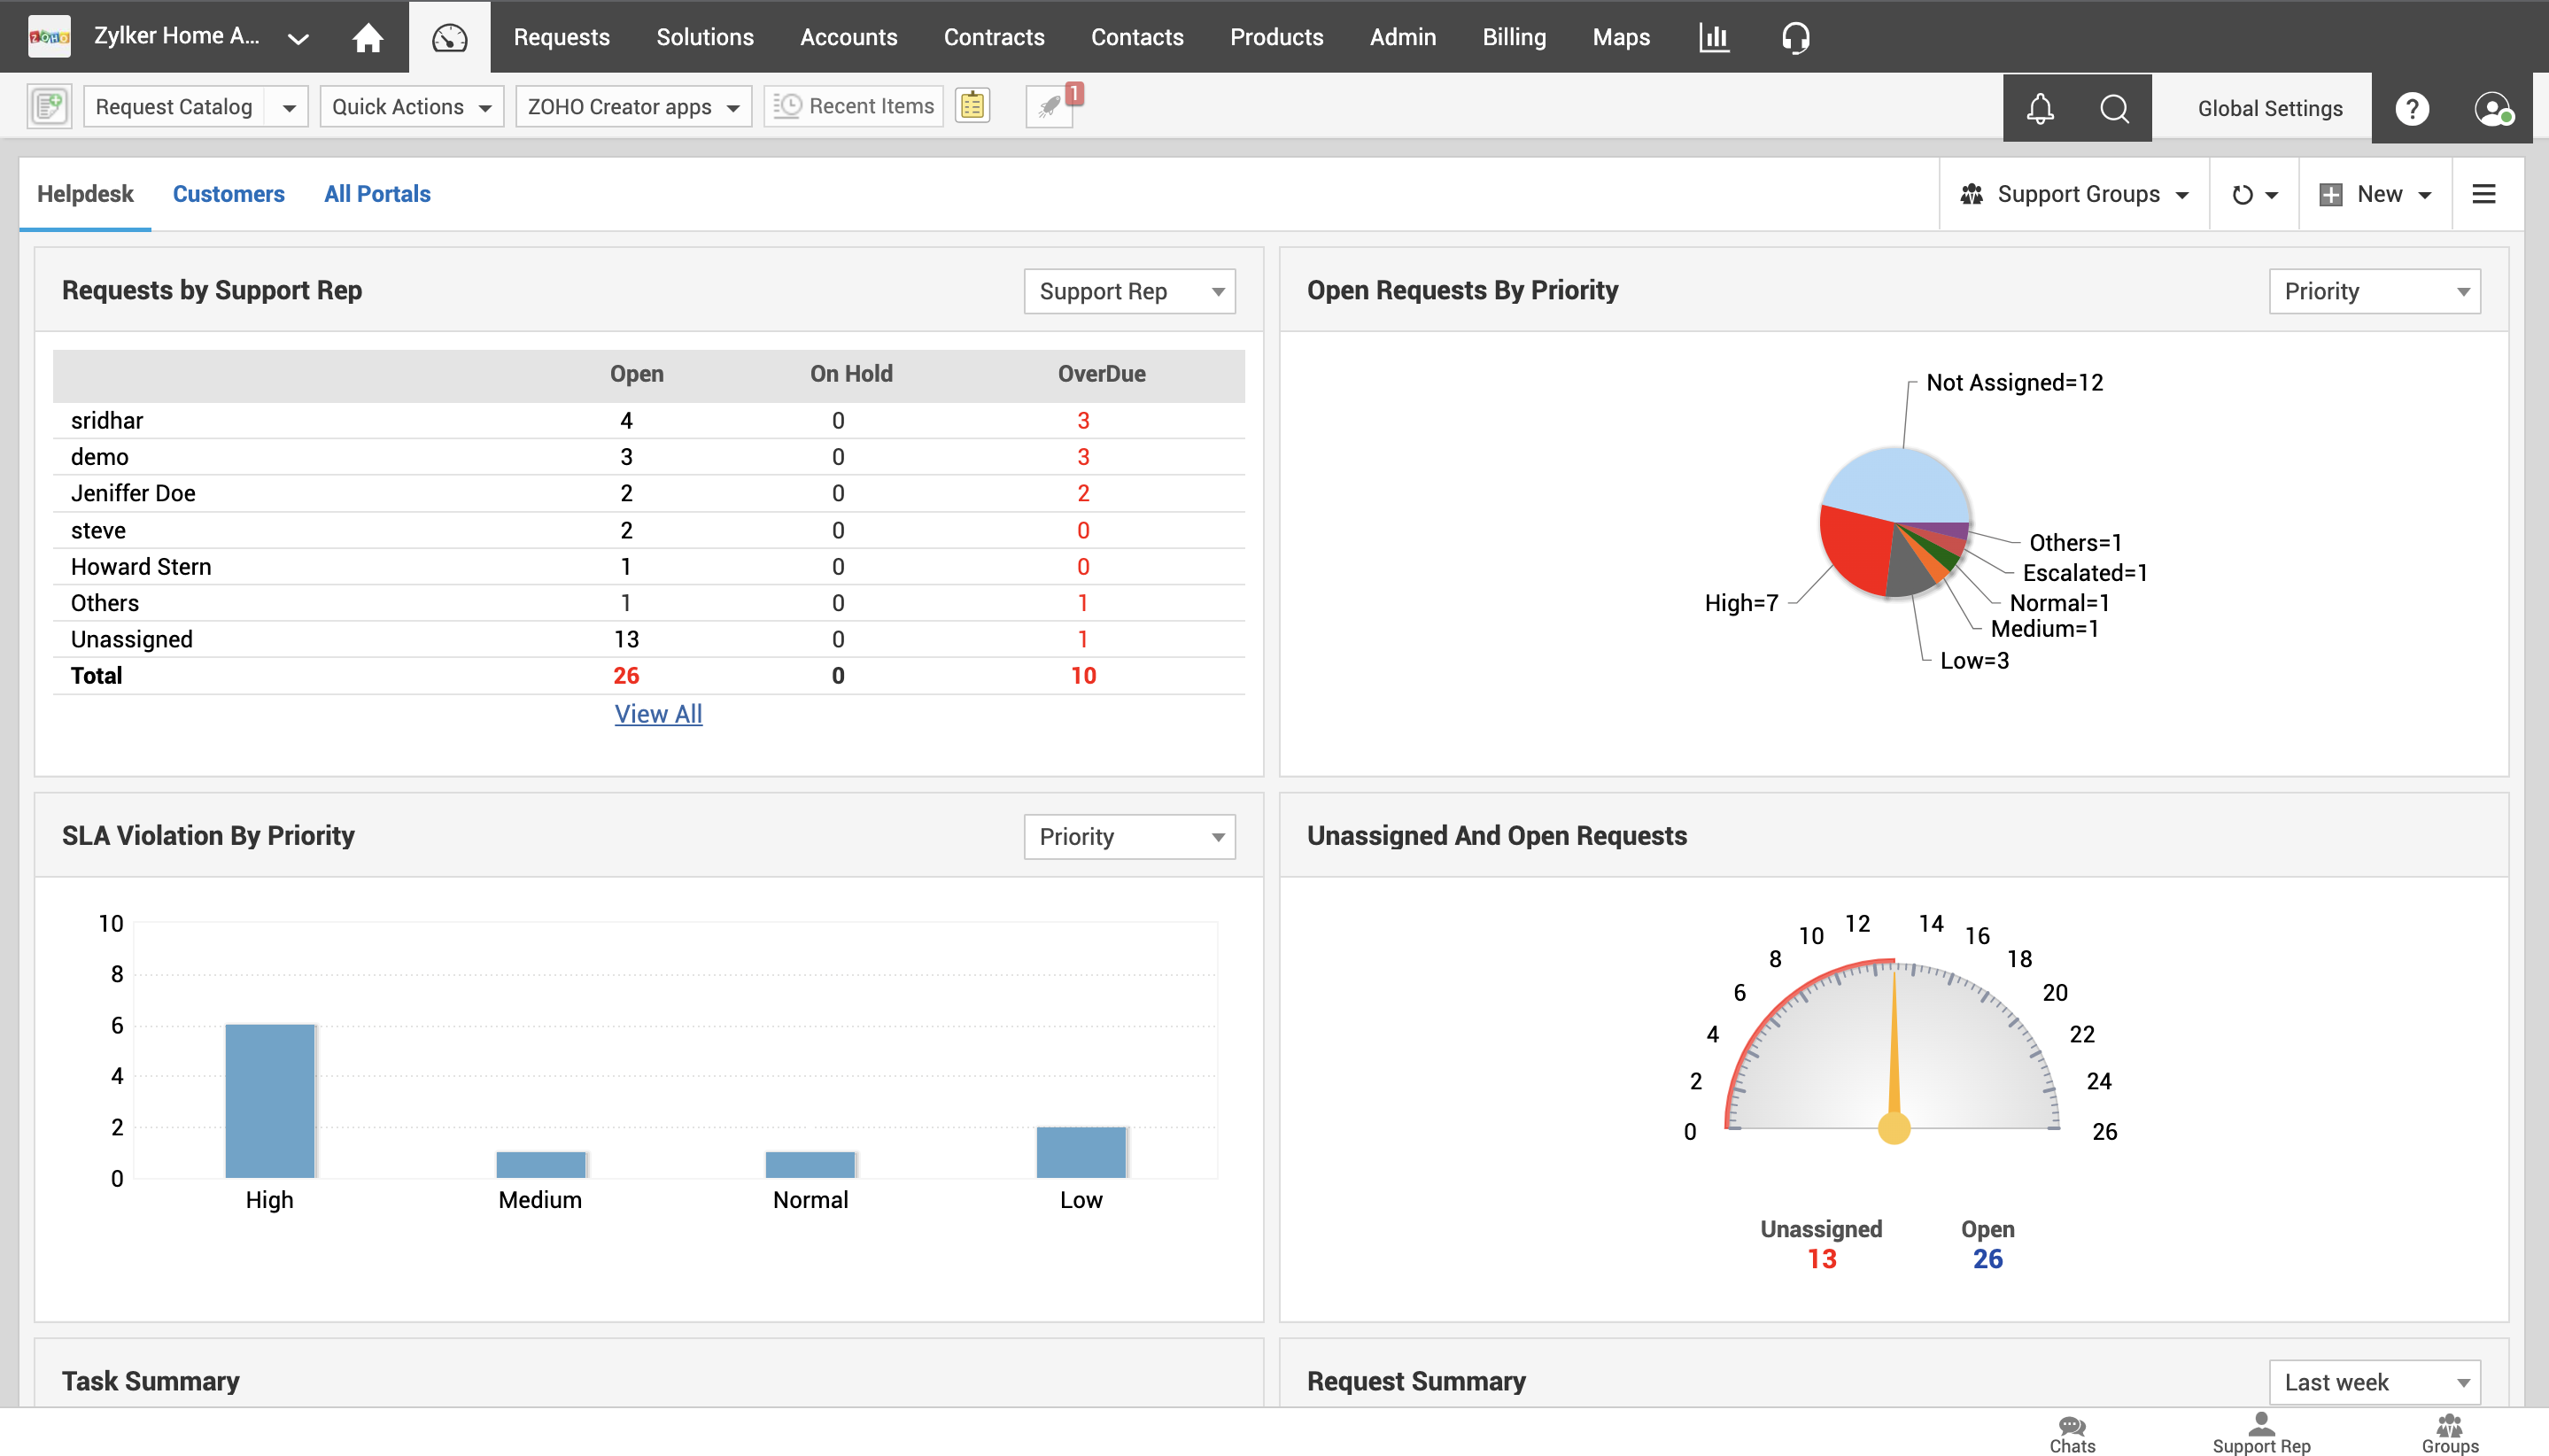2549x1456 pixels.
Task: Click the Requests navigation menu item
Action: pyautogui.click(x=561, y=36)
